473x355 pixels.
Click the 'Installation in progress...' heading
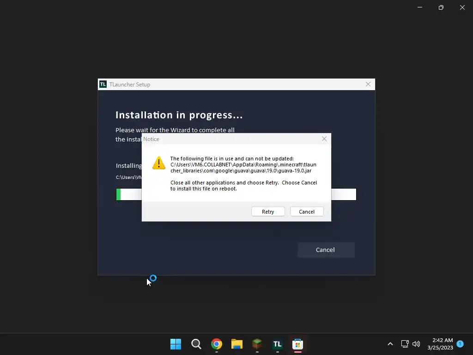[179, 115]
